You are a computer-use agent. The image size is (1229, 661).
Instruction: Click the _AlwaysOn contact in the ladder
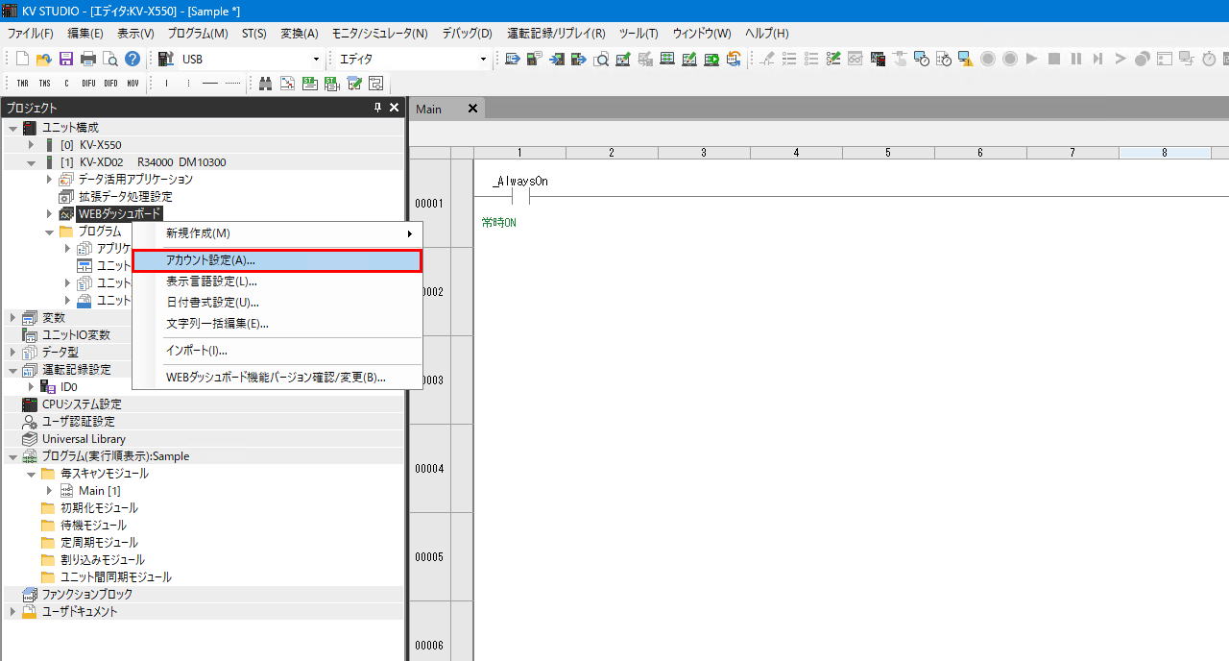[520, 197]
